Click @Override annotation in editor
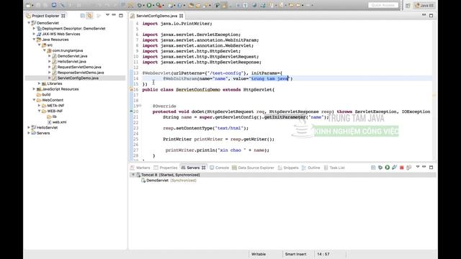 164,106
